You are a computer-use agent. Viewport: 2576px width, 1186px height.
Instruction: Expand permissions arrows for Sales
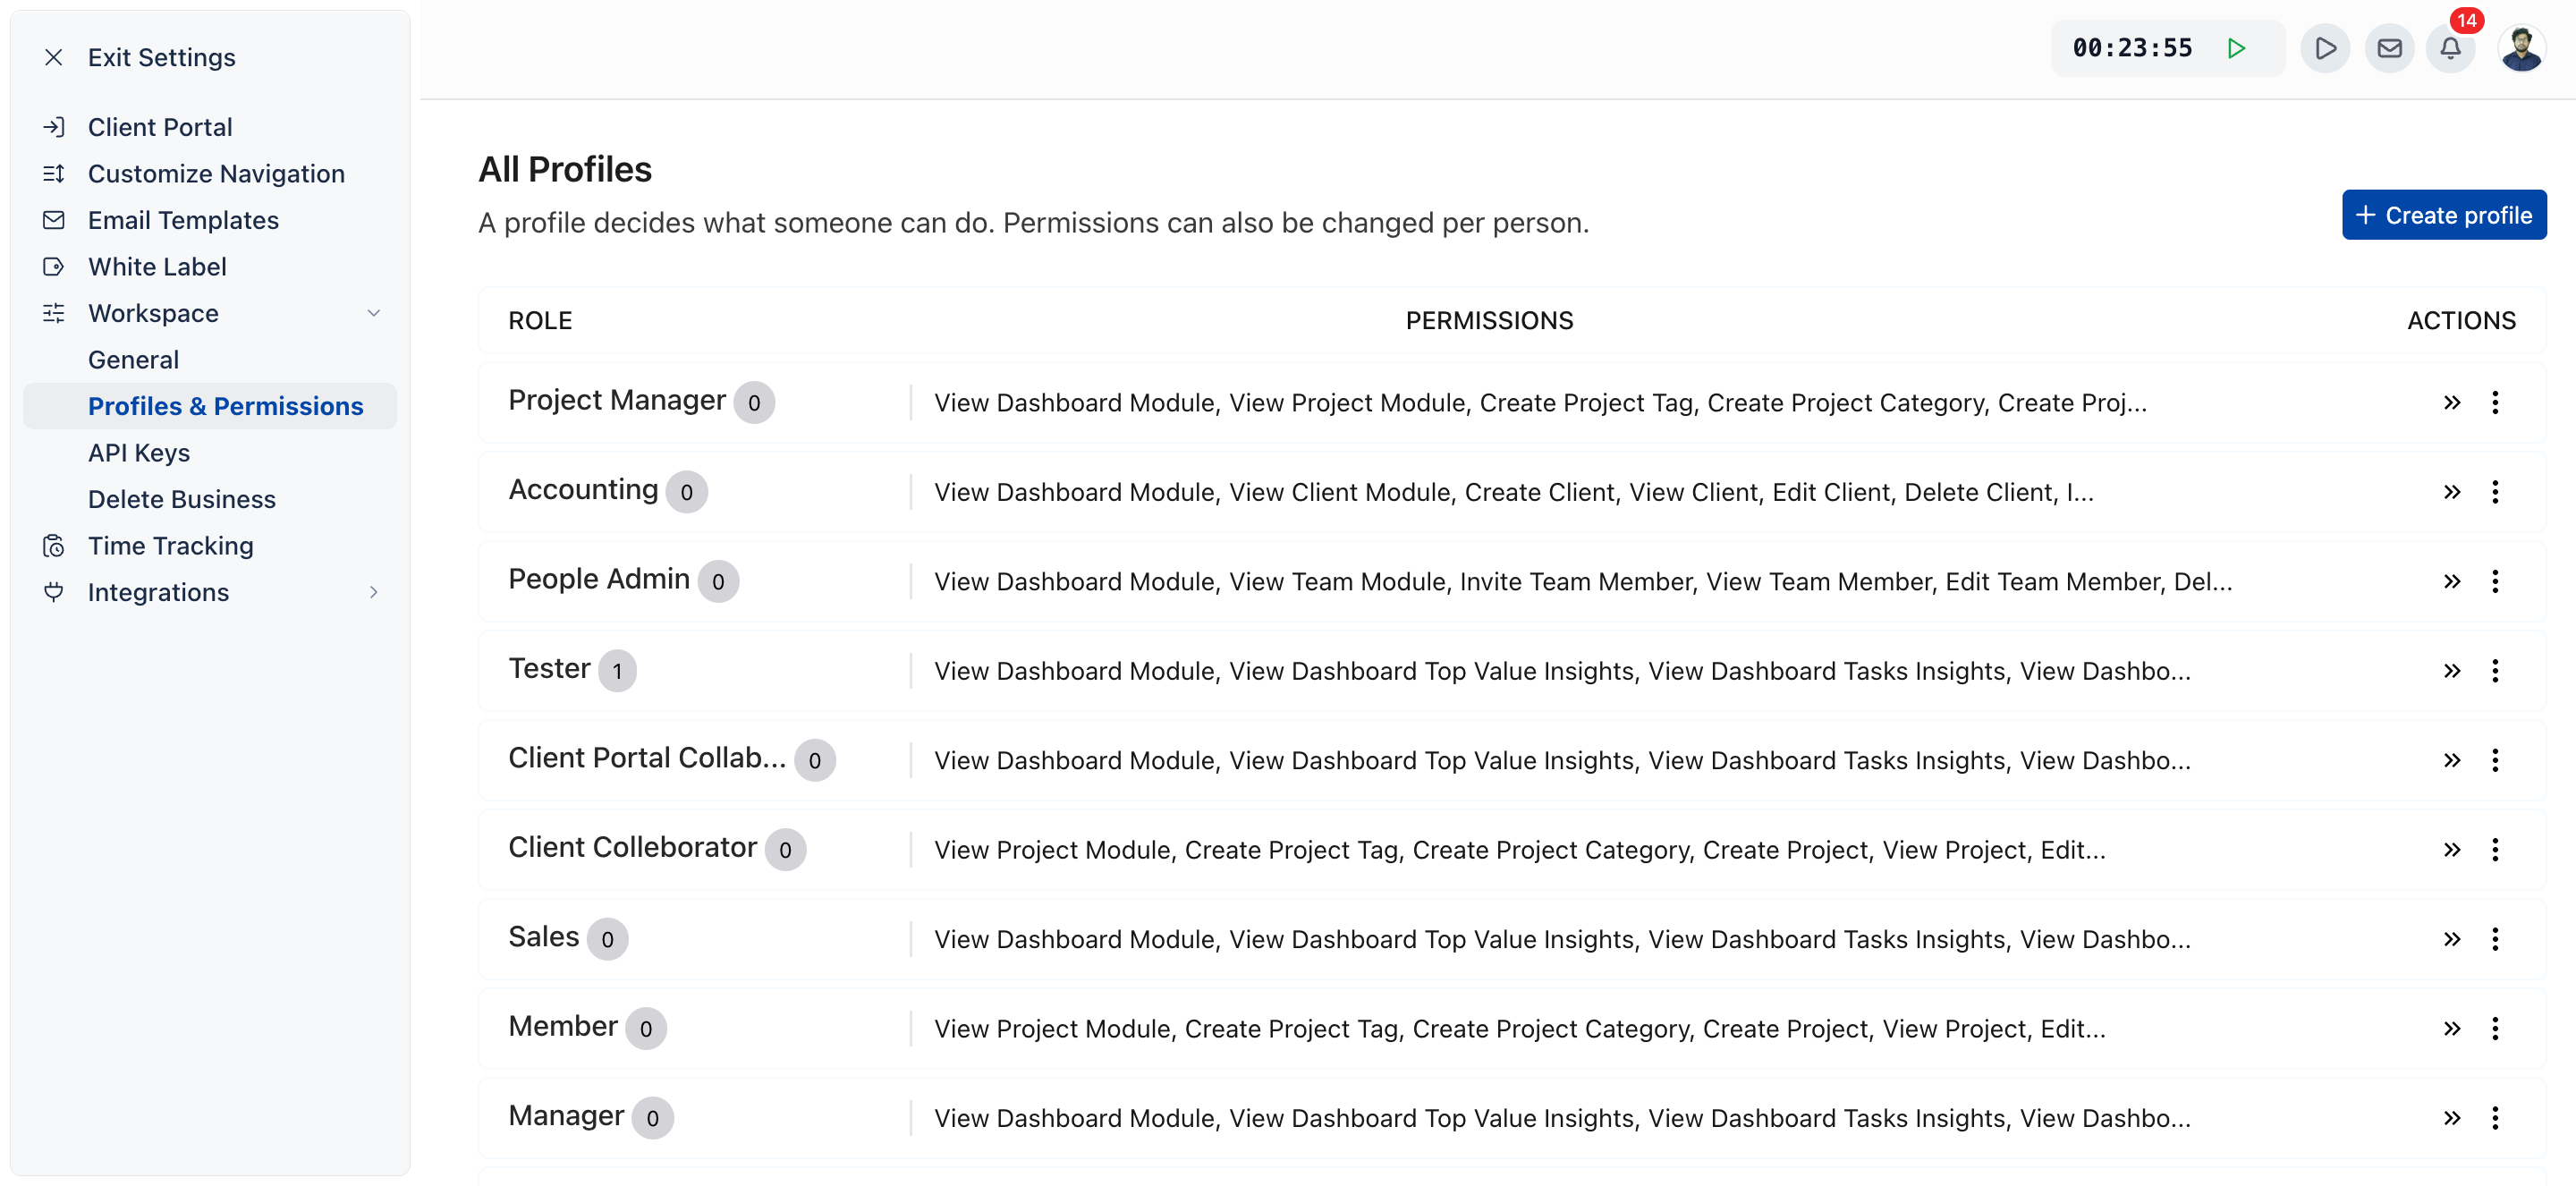point(2451,939)
